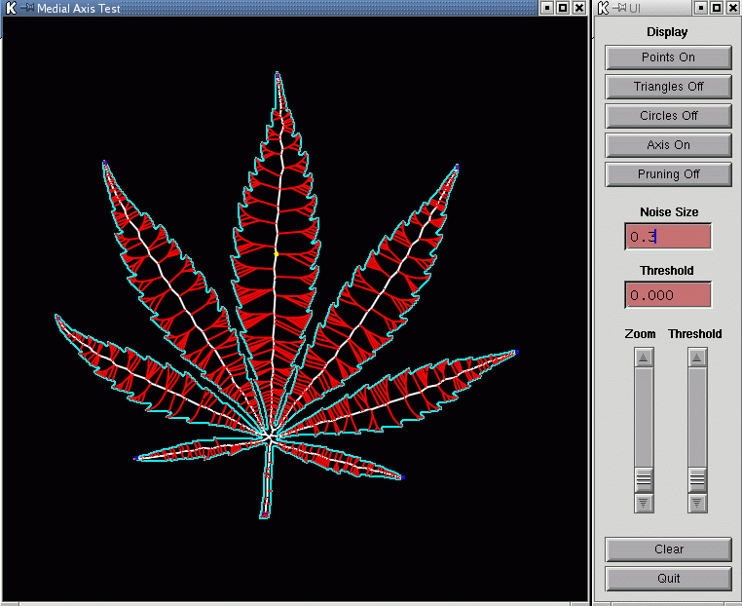The width and height of the screenshot is (742, 606).
Task: Open the UI window menu K icon
Action: (x=603, y=8)
